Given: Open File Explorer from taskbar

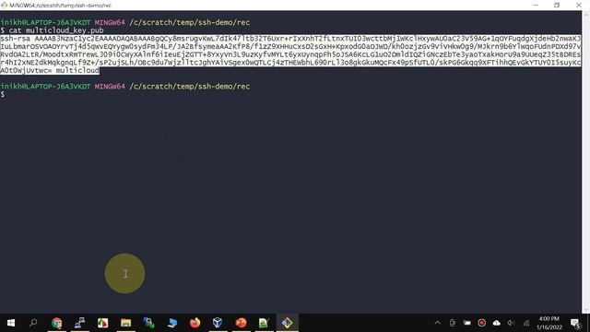Looking at the screenshot, I should (125, 323).
